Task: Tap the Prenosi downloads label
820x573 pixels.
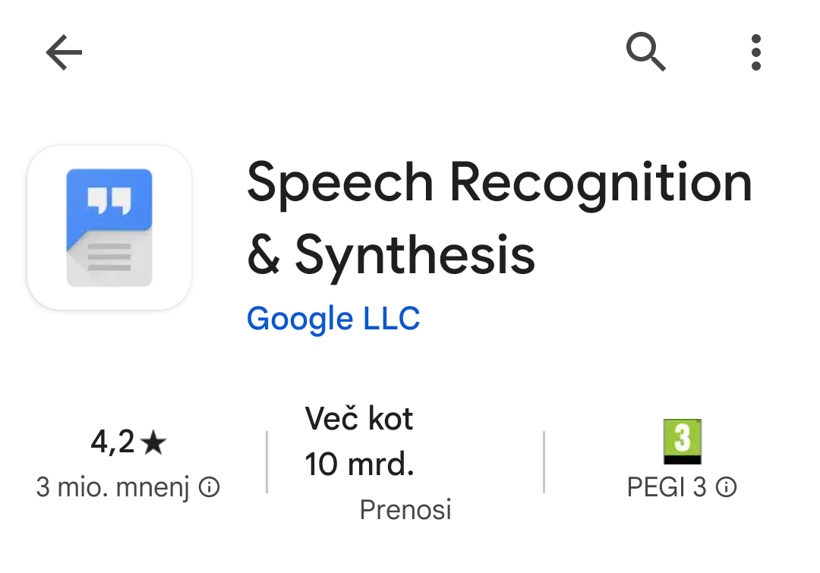Action: (x=405, y=509)
